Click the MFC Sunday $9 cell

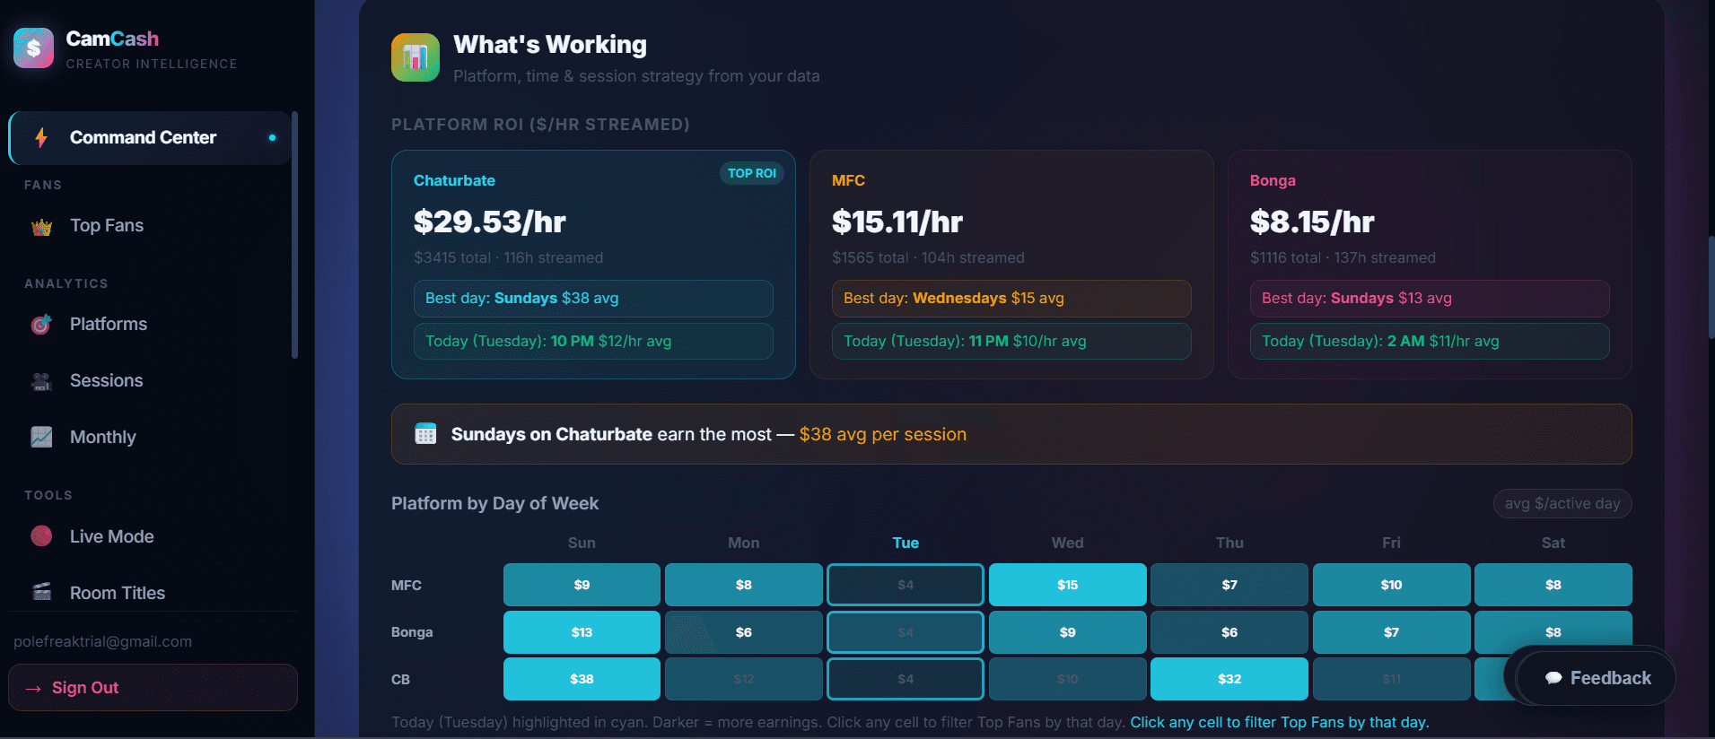[x=582, y=585]
